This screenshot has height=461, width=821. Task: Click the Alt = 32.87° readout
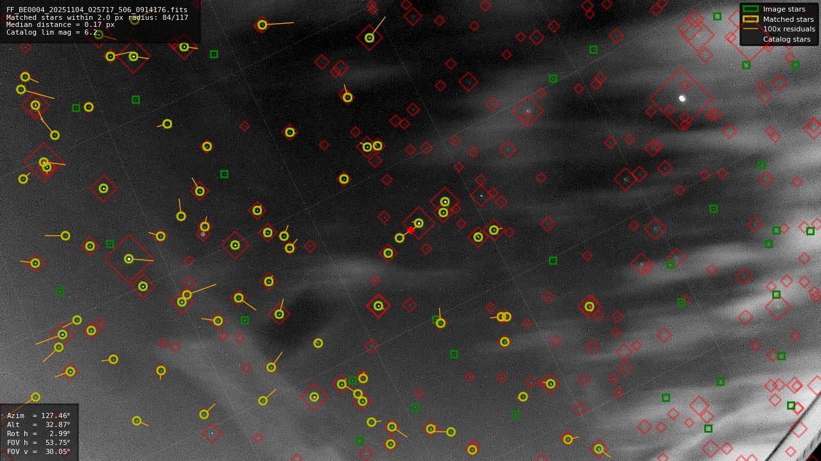pyautogui.click(x=39, y=424)
